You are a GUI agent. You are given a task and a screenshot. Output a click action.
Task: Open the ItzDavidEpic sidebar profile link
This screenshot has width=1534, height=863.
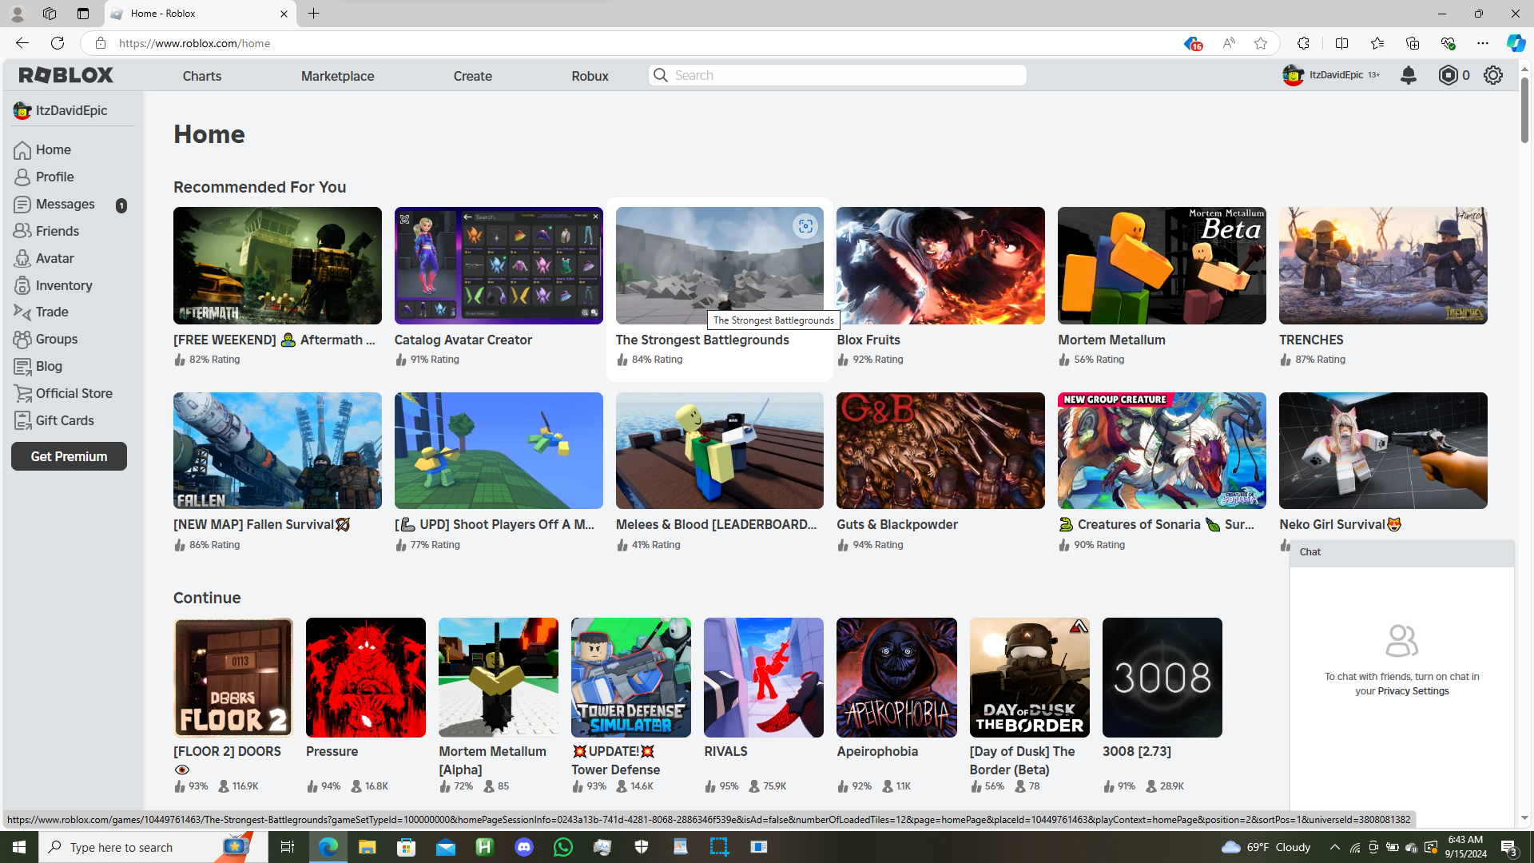tap(61, 110)
